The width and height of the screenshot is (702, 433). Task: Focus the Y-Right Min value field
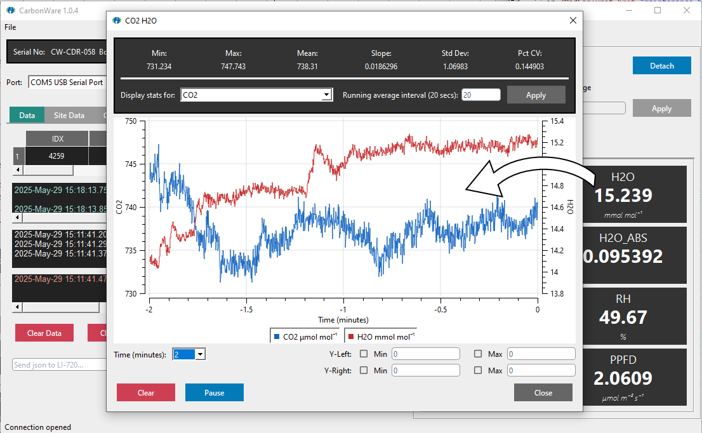[426, 370]
